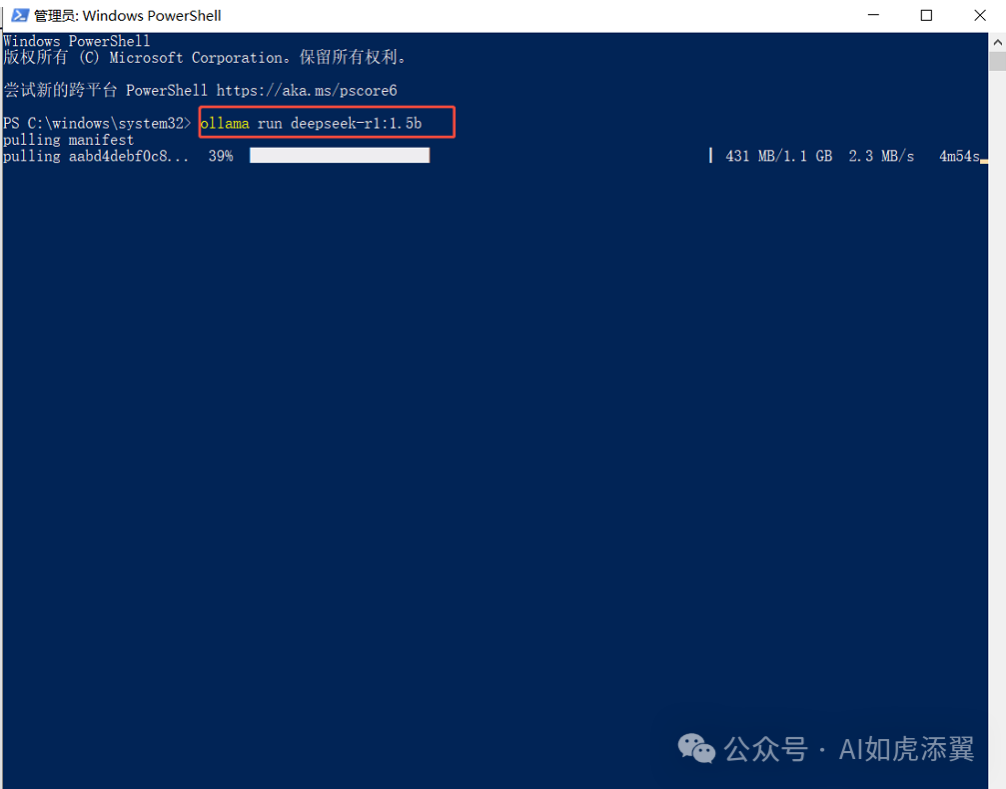Click the '431 MB/1.1 GB' download size
This screenshot has height=789, width=1006.
point(779,156)
